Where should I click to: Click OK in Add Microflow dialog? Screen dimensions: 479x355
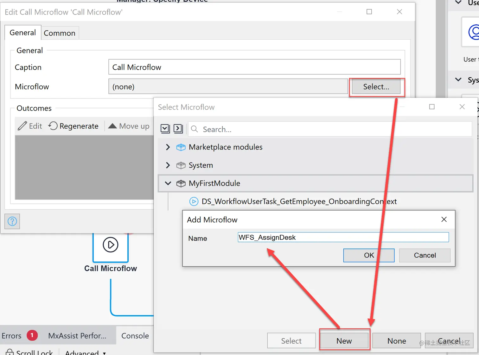369,255
